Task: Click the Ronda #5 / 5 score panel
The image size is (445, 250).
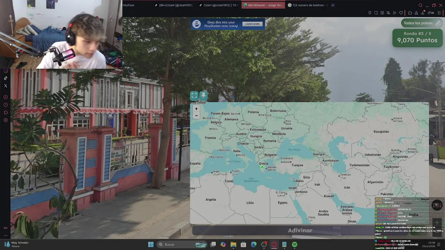Action: (x=417, y=37)
